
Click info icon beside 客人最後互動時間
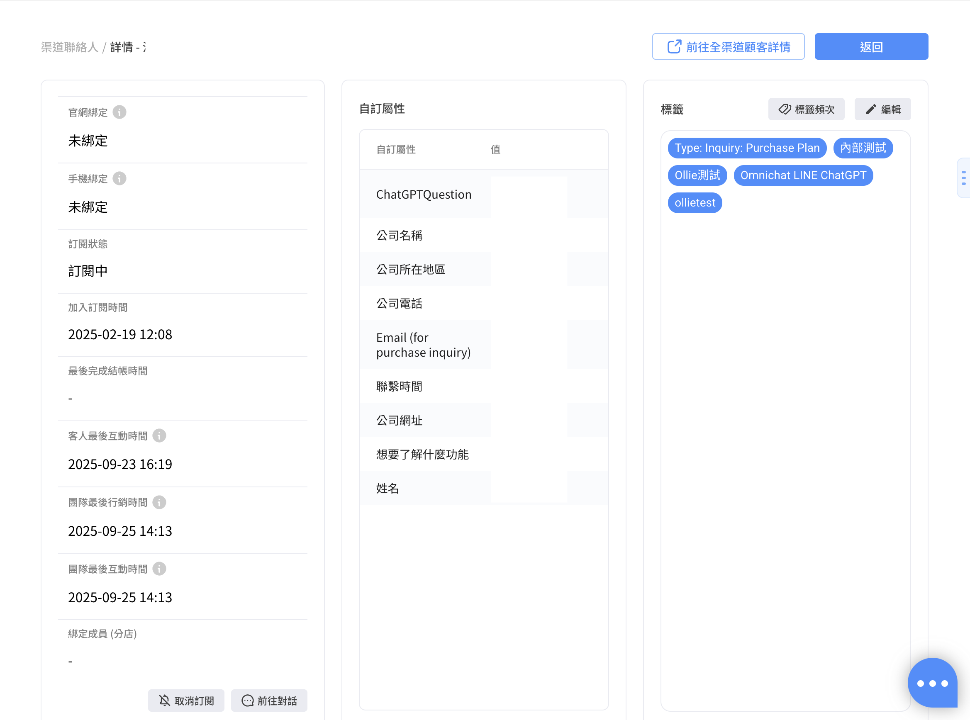tap(159, 435)
